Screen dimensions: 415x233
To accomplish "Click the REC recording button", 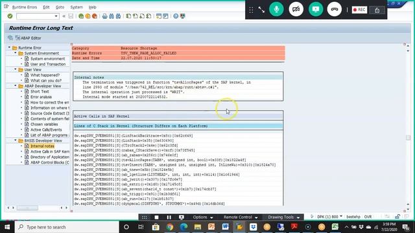I will (359, 10).
